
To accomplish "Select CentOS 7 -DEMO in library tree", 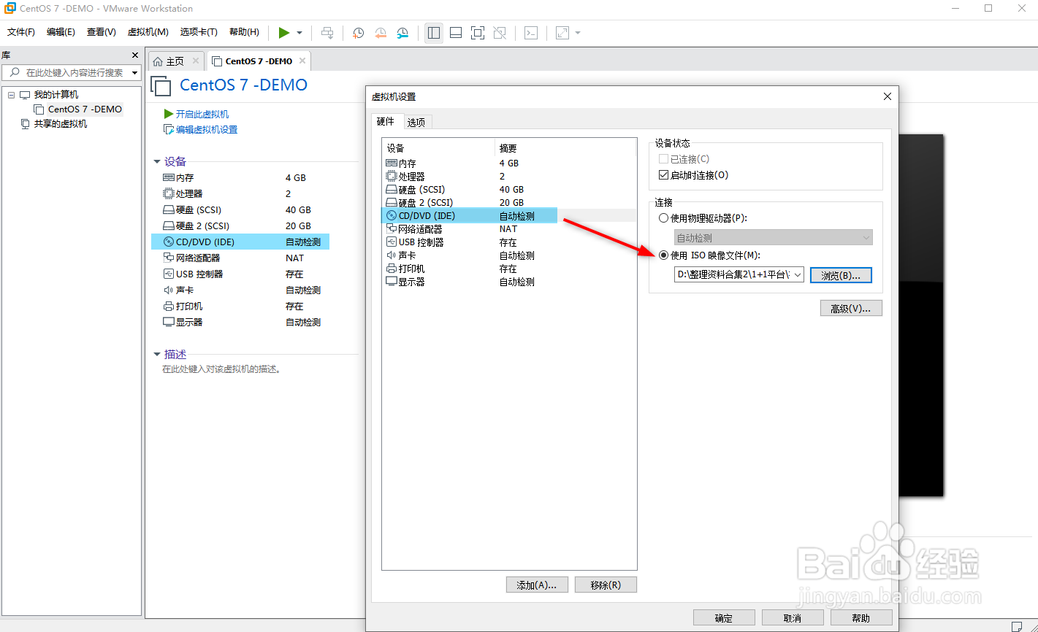I will point(85,109).
